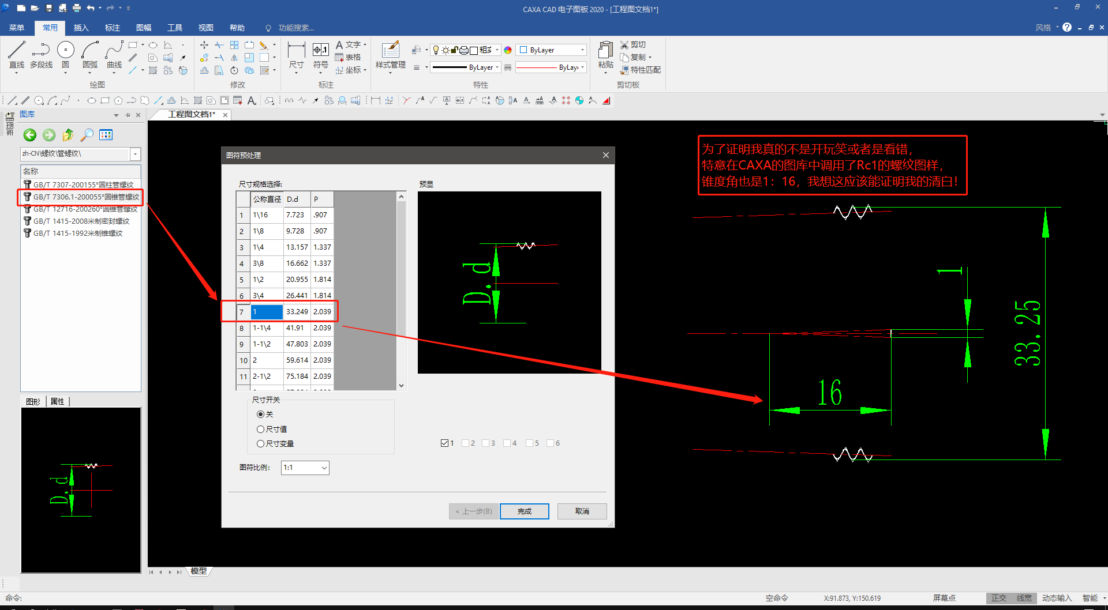Open the layer selection dropdown

point(466,50)
